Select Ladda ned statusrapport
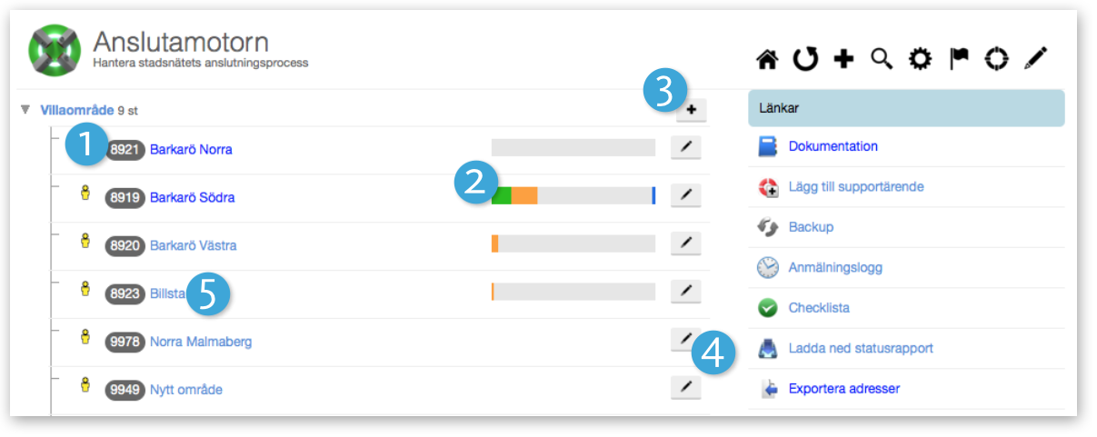Screen dimensions: 1097x437 tap(861, 349)
